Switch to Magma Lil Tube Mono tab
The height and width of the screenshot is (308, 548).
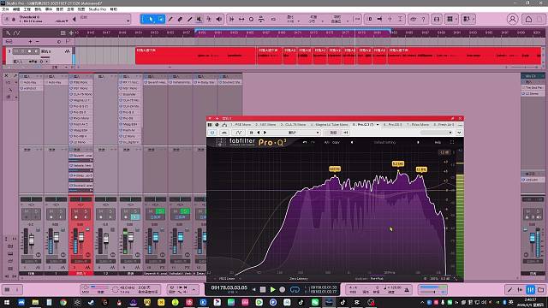[330, 125]
